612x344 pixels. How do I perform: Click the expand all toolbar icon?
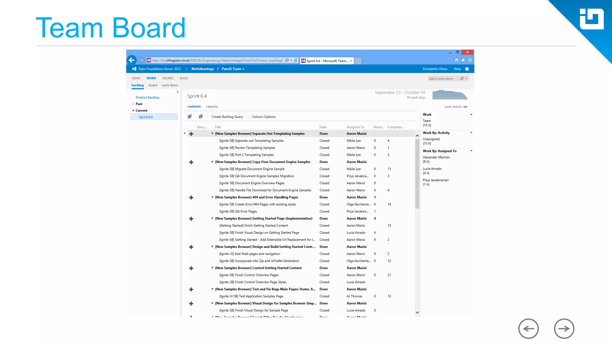tap(189, 116)
